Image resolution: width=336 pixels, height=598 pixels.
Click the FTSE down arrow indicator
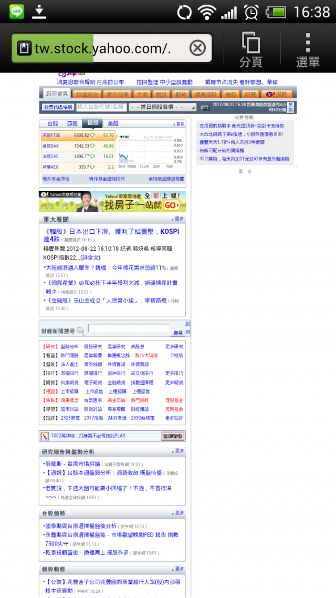[92, 135]
